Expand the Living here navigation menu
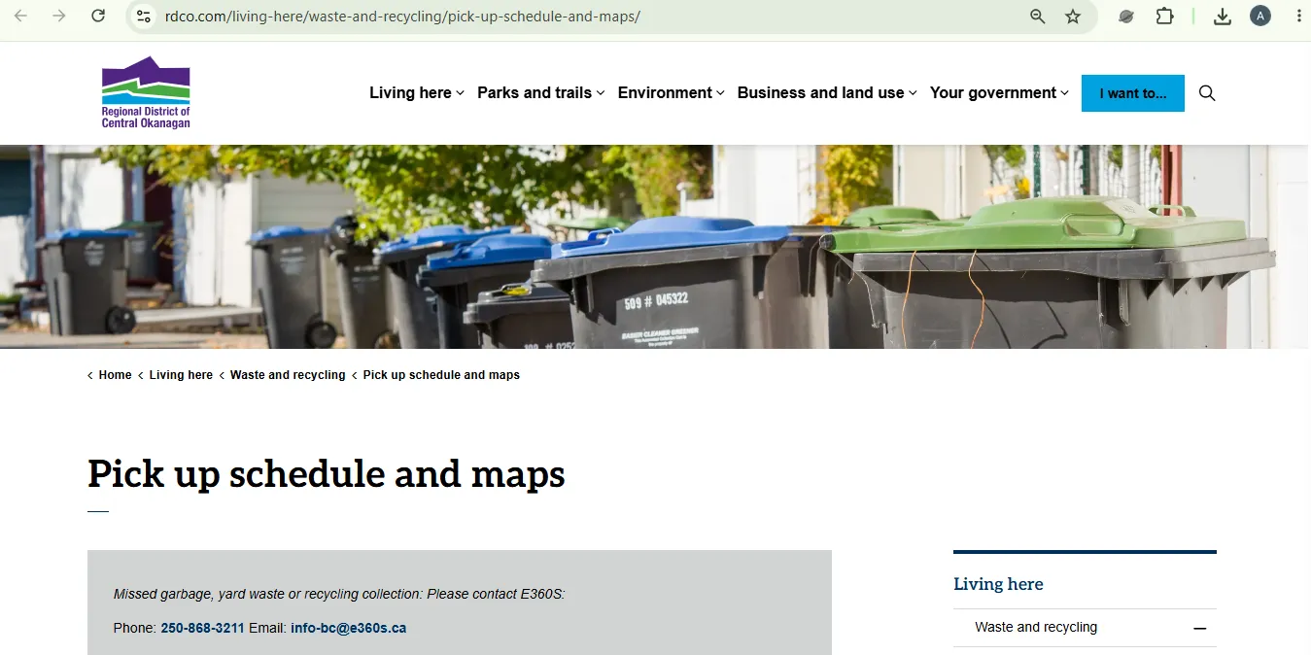Screen dimensions: 1311x655 point(417,93)
